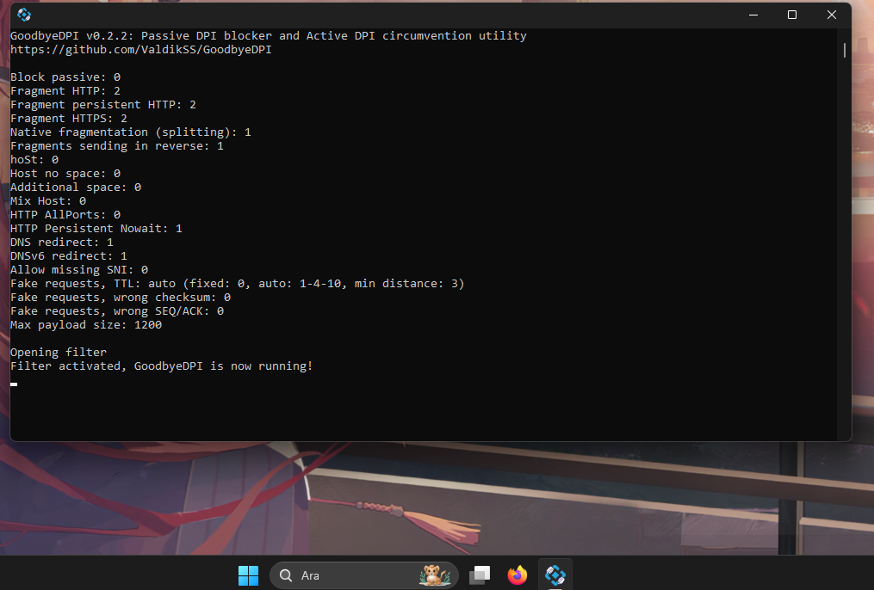874x590 pixels.
Task: Click the "HTTP AllPorts: 0" line
Action: click(65, 215)
